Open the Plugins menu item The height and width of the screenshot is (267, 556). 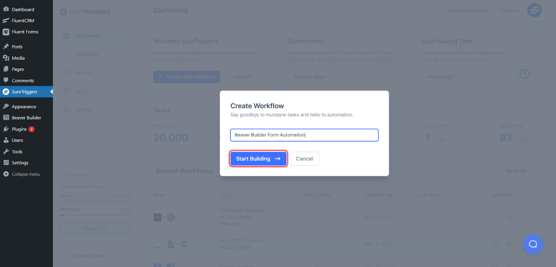[19, 129]
